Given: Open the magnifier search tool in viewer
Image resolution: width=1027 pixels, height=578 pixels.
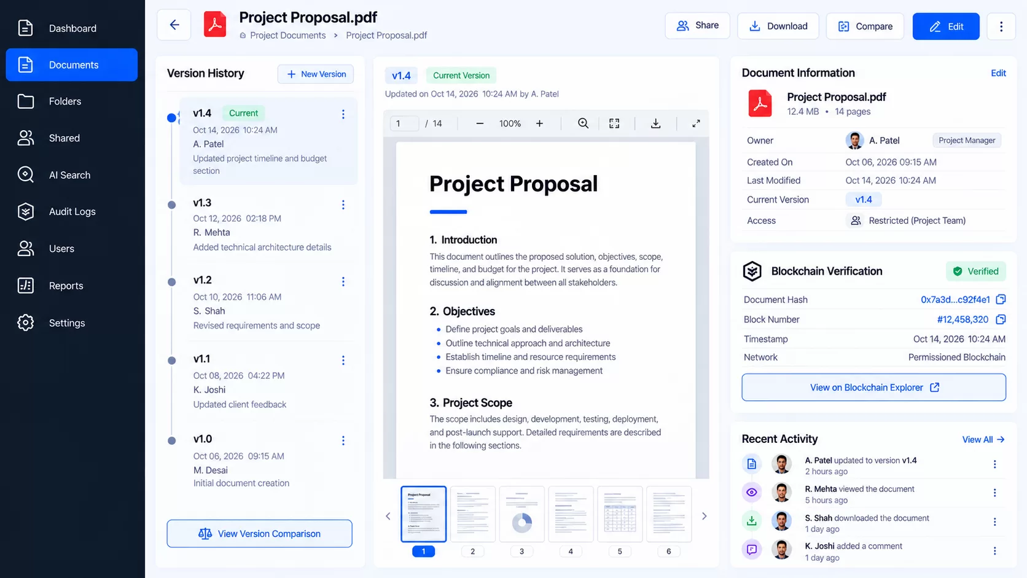Looking at the screenshot, I should [x=583, y=123].
